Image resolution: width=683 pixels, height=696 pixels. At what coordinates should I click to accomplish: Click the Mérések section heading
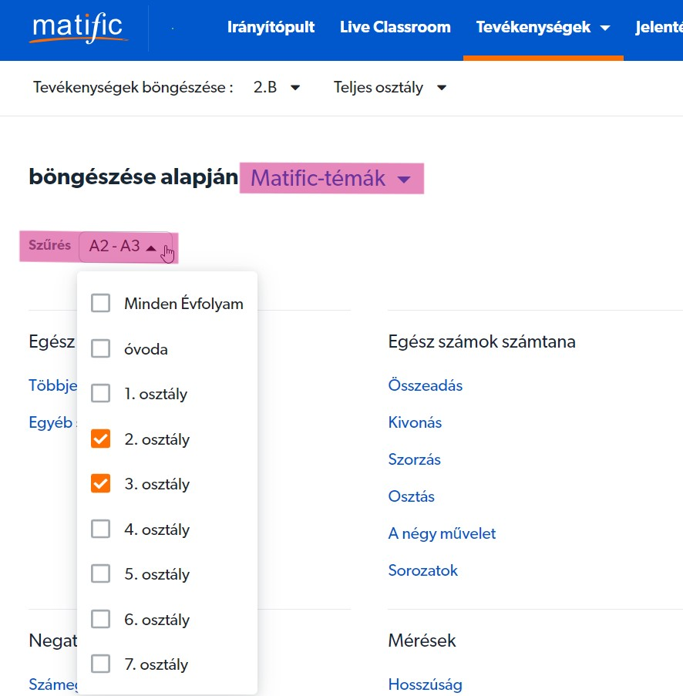tap(422, 641)
